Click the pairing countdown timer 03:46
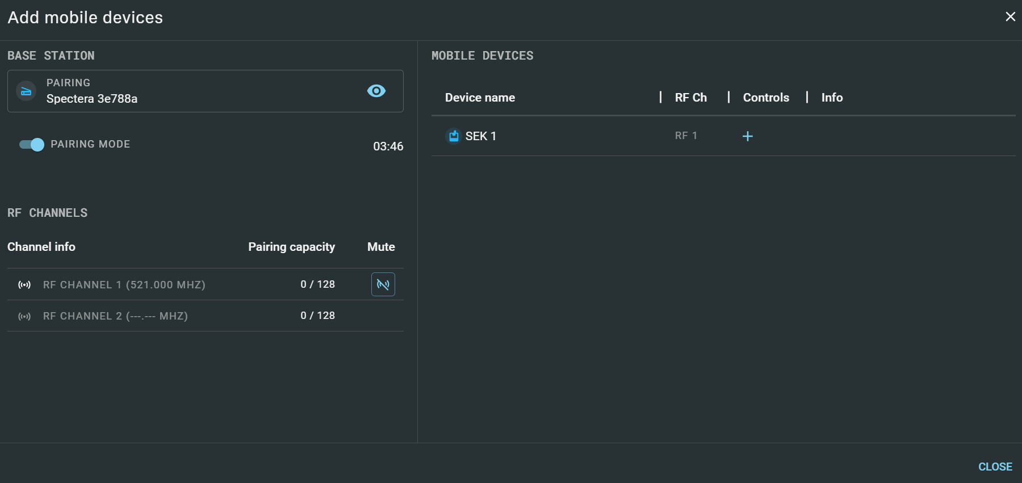The image size is (1022, 483). 388,146
